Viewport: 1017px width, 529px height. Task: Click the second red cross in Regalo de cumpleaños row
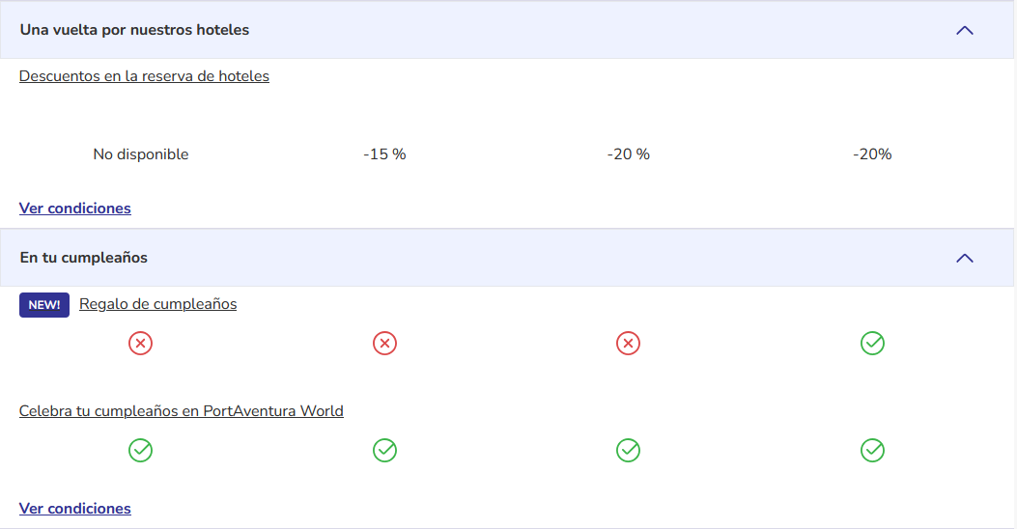(384, 343)
